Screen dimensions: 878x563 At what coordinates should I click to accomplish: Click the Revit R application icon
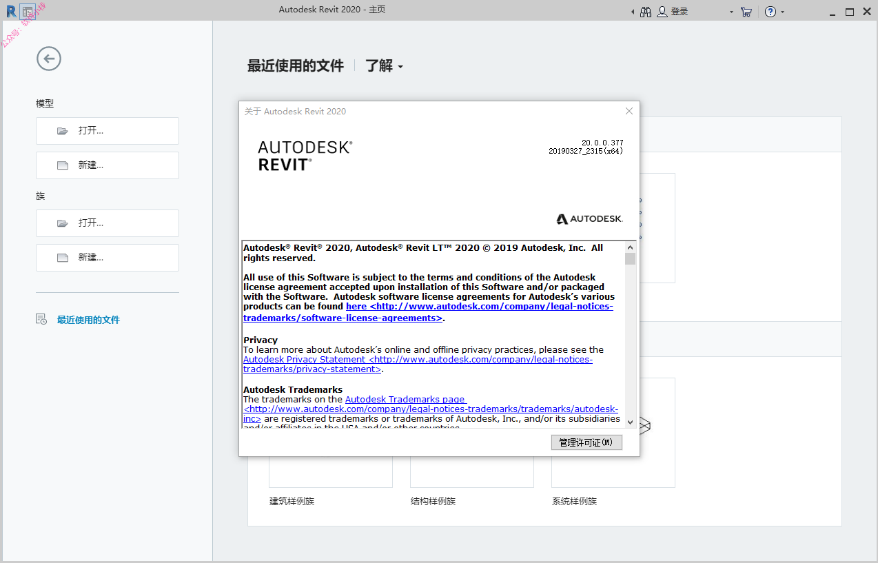pos(11,11)
